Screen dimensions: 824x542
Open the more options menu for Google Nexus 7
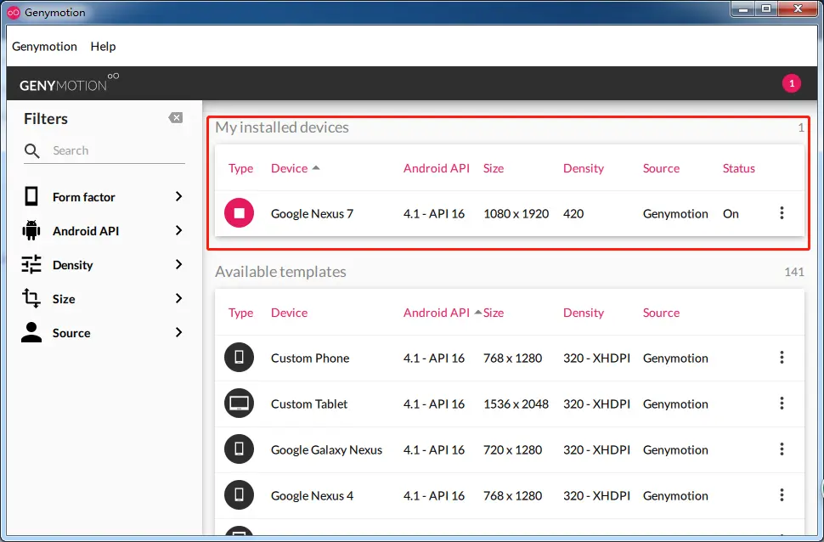782,213
